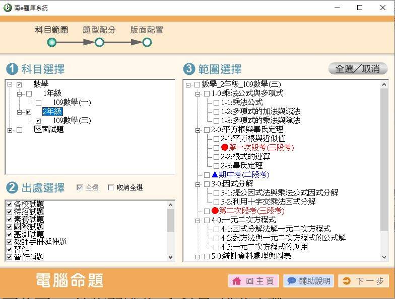Check the 歷屆試題 checkbox
The image size is (395, 299).
pos(19,130)
